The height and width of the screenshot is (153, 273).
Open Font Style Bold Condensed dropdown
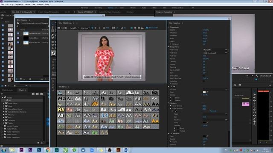(x=215, y=53)
